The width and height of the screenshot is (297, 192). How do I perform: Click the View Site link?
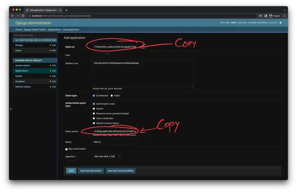point(242,23)
